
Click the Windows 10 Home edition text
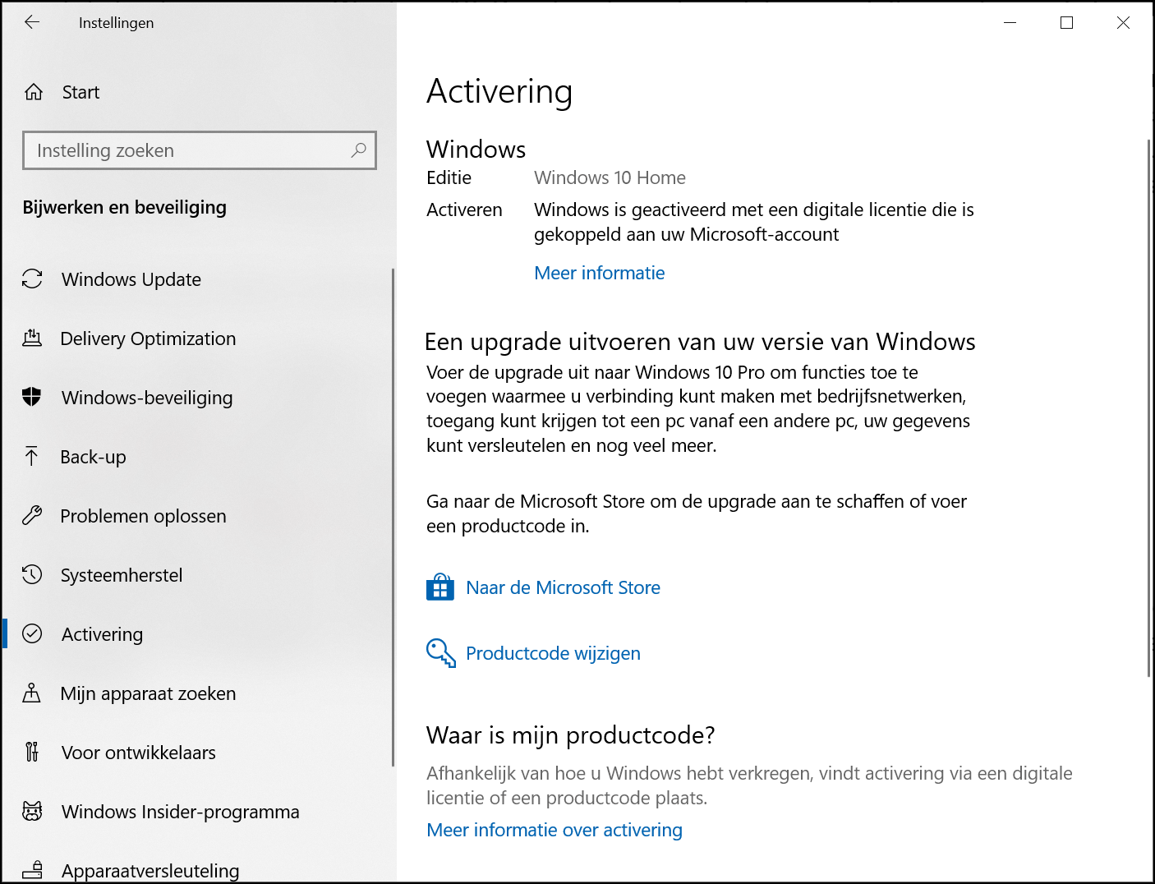coord(610,177)
